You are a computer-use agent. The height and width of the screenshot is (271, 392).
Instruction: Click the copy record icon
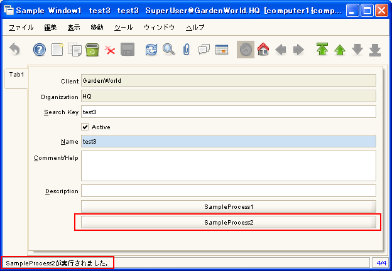[75, 50]
